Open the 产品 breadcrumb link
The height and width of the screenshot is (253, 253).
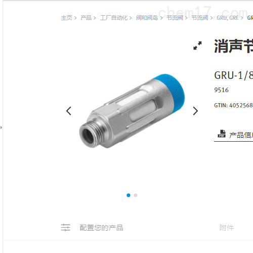(x=86, y=18)
